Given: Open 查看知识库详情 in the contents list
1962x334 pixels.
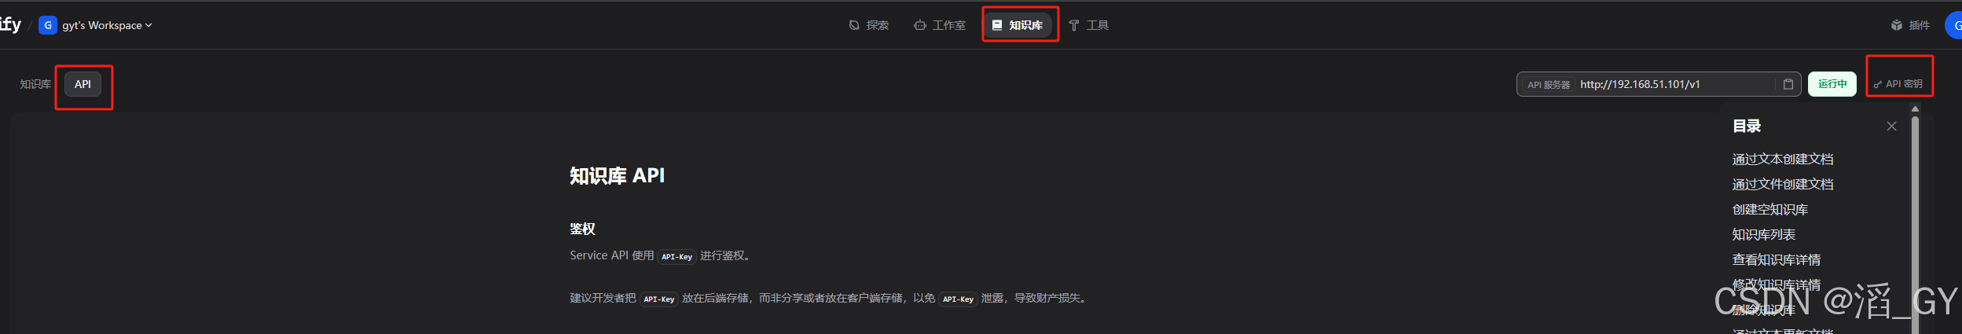Looking at the screenshot, I should 1776,259.
